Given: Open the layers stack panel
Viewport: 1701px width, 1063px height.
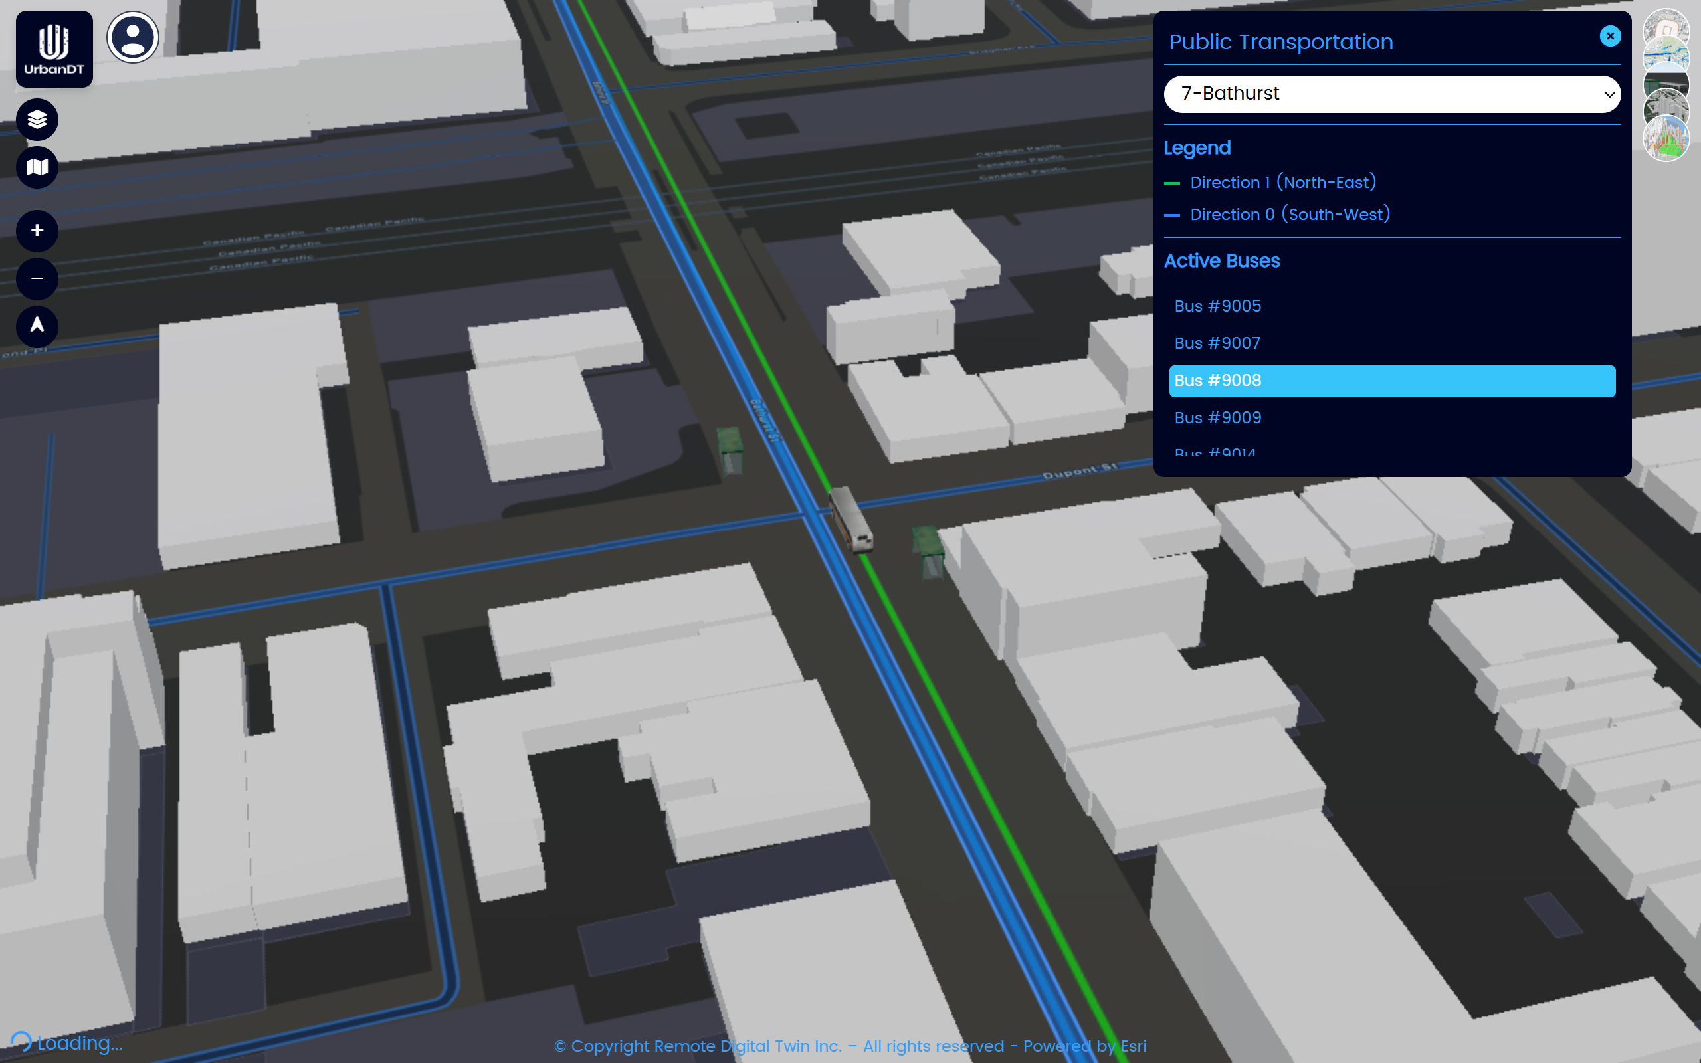Looking at the screenshot, I should pyautogui.click(x=37, y=120).
